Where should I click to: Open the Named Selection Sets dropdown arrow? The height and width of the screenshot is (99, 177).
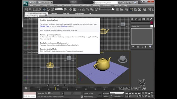coord(113,9)
